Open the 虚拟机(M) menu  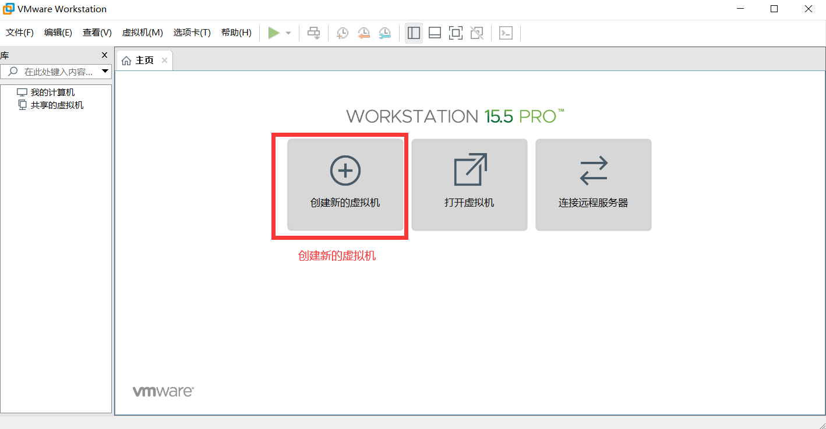tap(142, 33)
